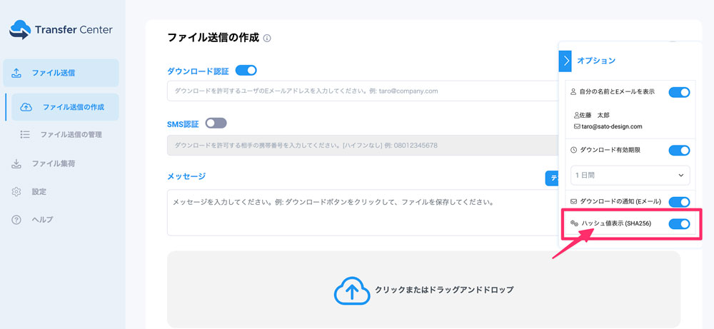Enable the SMS認証 toggle
Viewport: 714px width, 329px height.
[x=216, y=123]
